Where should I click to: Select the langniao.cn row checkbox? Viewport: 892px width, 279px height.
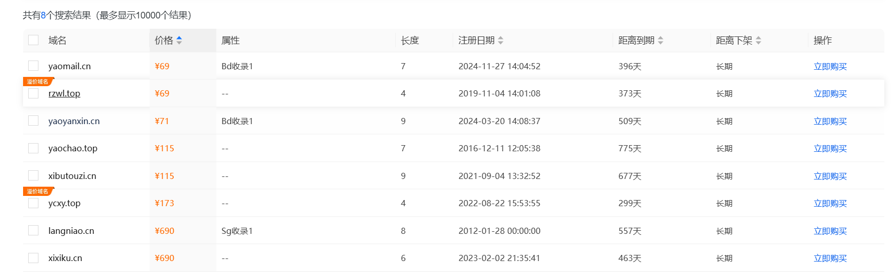pos(33,231)
